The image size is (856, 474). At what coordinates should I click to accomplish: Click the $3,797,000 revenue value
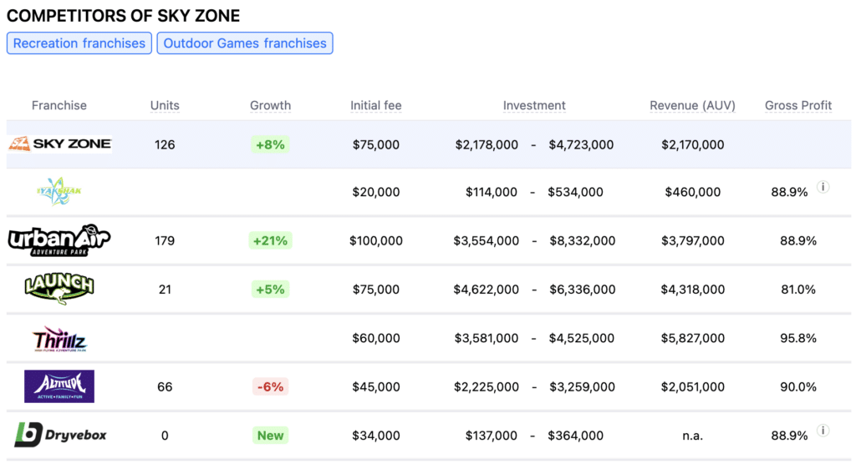pos(693,240)
